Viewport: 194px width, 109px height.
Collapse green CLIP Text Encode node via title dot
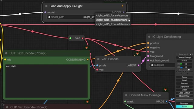[x=6, y=53]
